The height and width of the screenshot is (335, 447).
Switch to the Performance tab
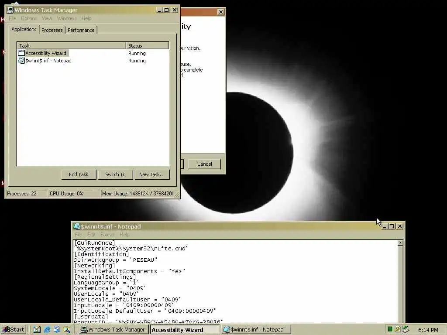(x=81, y=30)
